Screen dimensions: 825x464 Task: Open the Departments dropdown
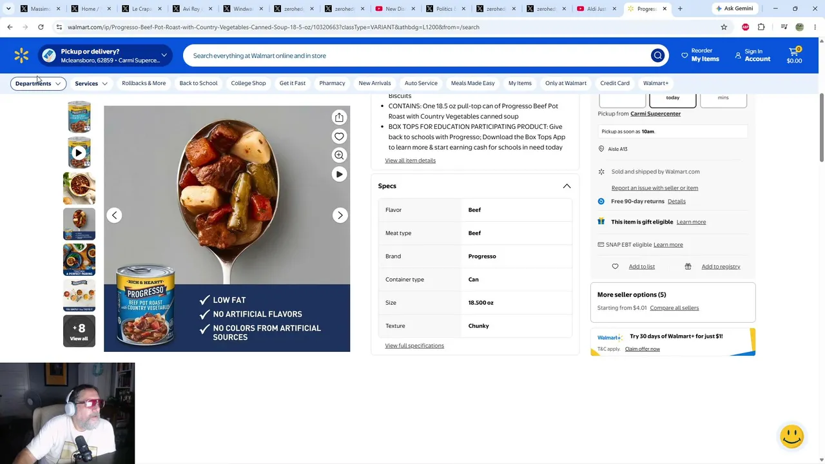coord(38,83)
